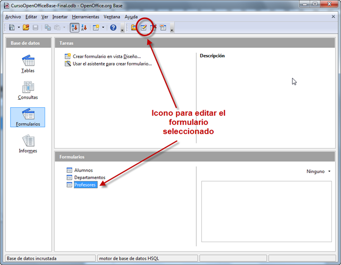This screenshot has width=341, height=265.
Task: Click the Copy toolbar icon
Action: point(47,28)
